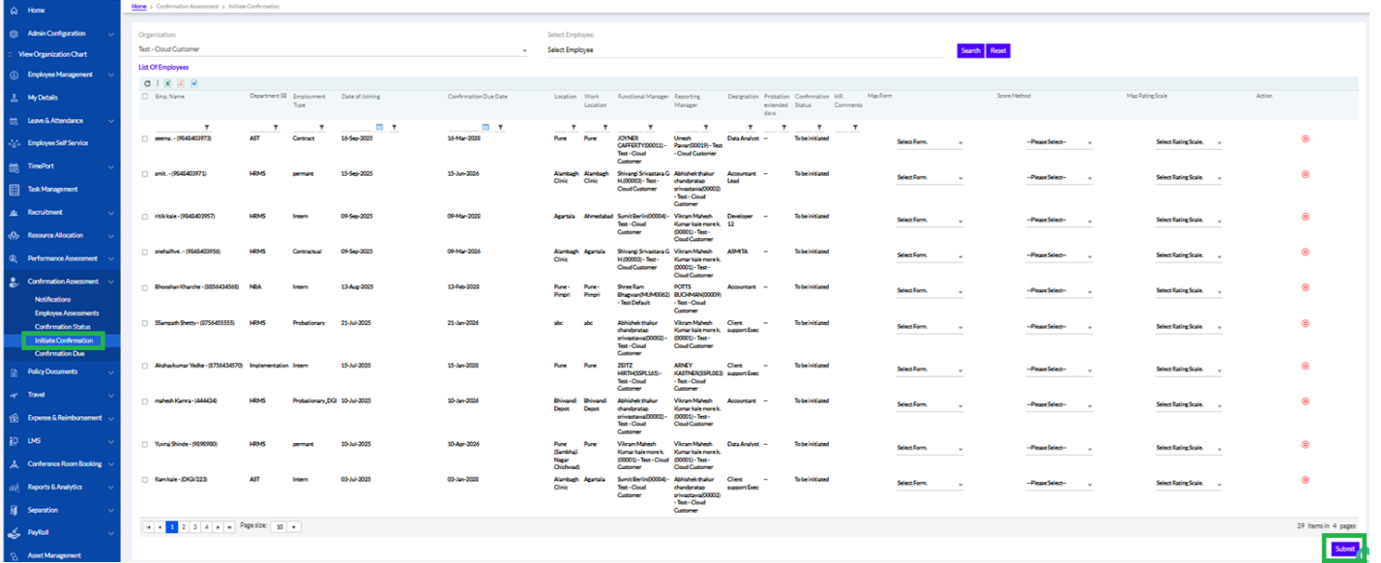Export the employee list to Excel
Image resolution: width=1381 pixels, height=563 pixels.
pos(166,83)
